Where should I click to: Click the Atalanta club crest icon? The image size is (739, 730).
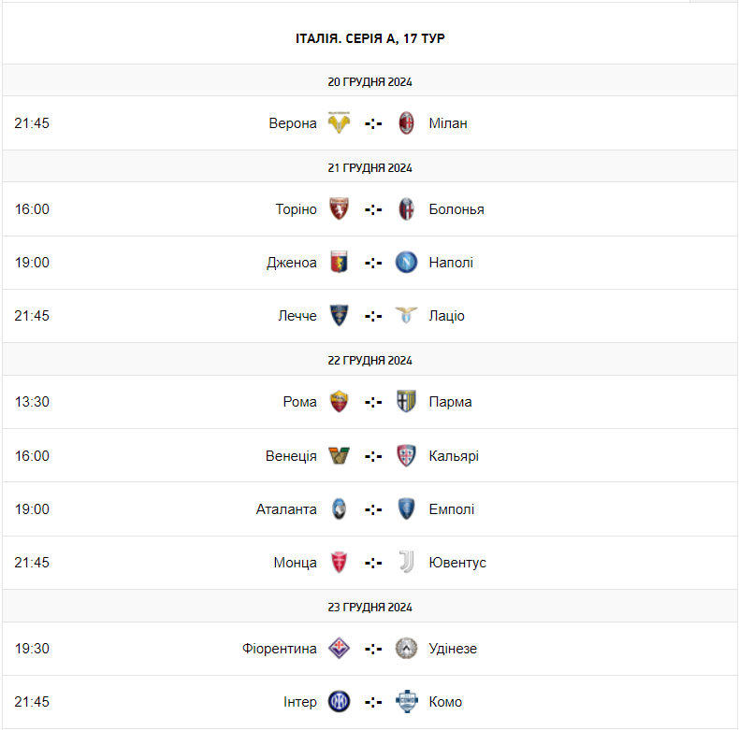click(x=339, y=509)
